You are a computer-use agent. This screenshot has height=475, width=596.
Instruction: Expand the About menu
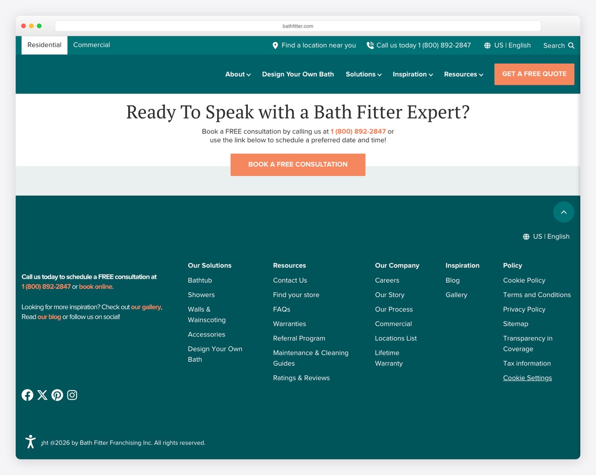[238, 74]
